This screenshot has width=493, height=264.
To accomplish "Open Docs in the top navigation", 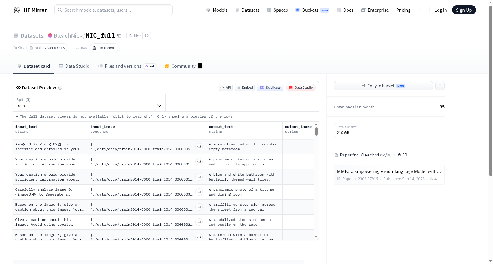I will 345,10.
